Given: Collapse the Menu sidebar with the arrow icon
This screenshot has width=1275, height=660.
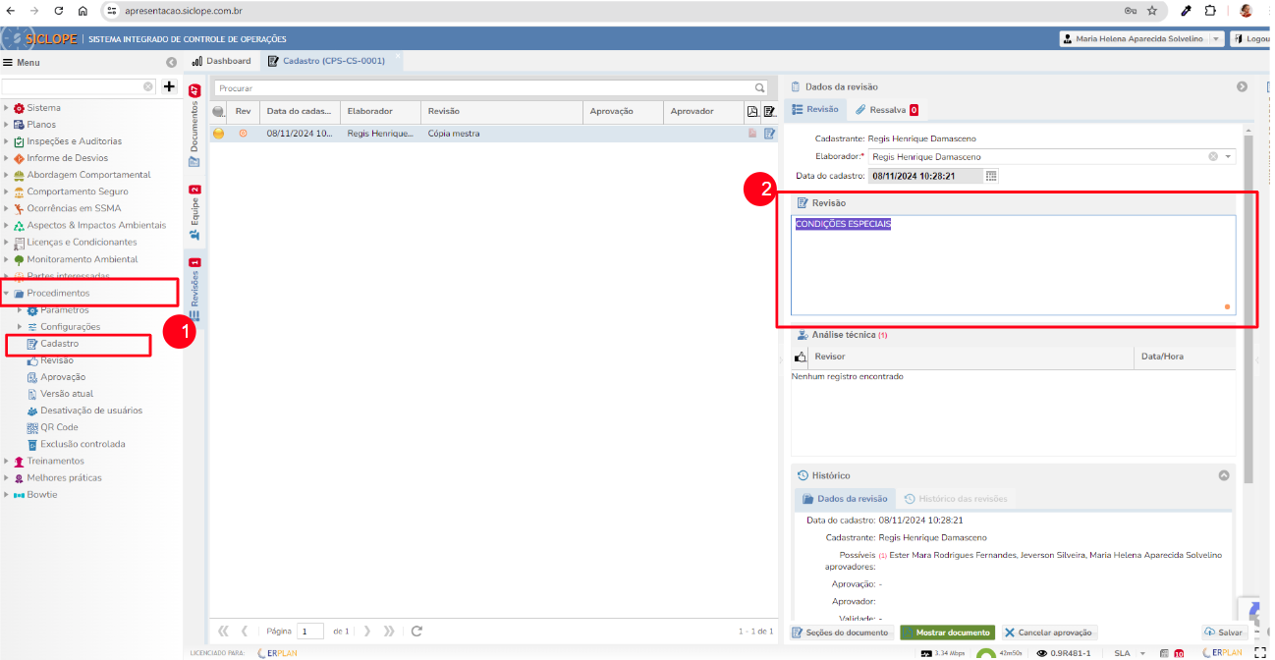Looking at the screenshot, I should coord(171,62).
